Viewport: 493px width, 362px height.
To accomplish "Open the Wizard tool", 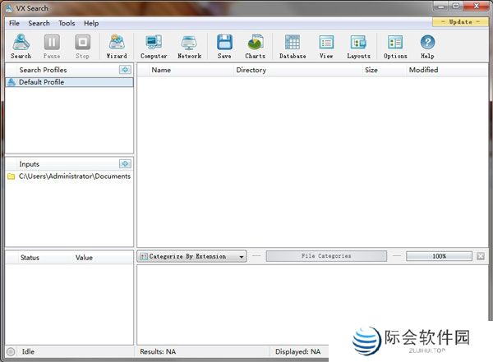I will coord(117,46).
